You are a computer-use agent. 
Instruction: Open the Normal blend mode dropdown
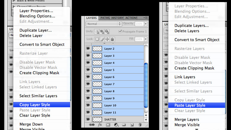point(104,24)
